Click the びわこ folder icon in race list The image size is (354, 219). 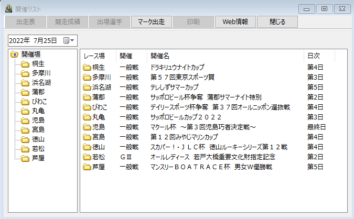point(87,107)
